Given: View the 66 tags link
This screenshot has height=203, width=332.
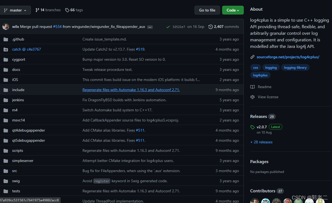Looking at the screenshot, I should coord(74,10).
